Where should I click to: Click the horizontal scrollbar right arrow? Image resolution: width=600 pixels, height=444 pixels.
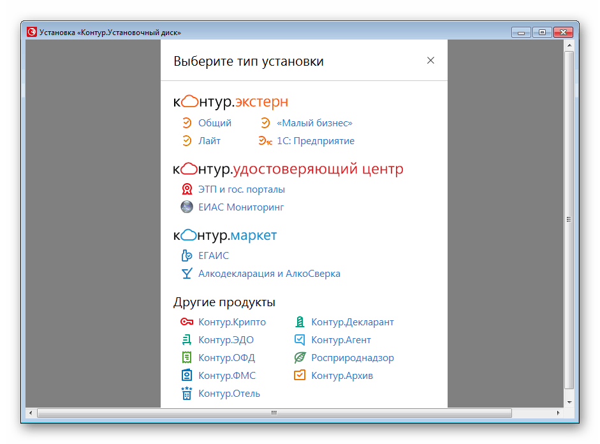[x=558, y=413]
